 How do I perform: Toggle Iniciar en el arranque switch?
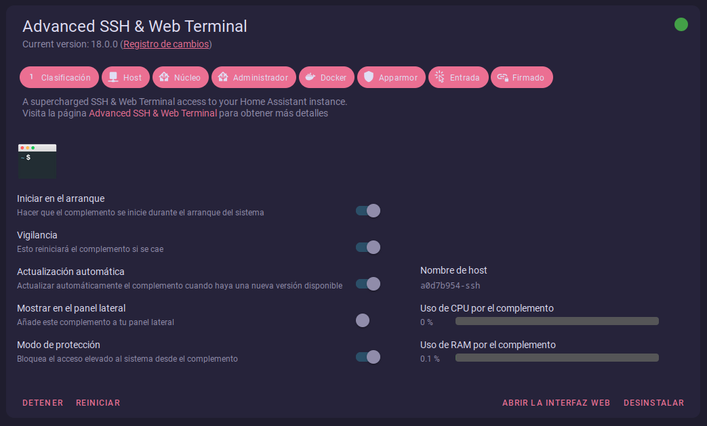point(368,211)
